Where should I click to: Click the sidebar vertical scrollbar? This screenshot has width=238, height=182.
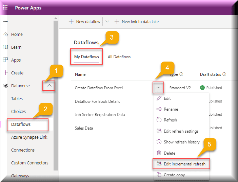point(56,95)
